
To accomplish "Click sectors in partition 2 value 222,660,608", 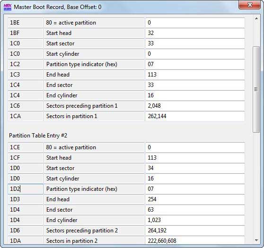I will (x=195, y=240).
